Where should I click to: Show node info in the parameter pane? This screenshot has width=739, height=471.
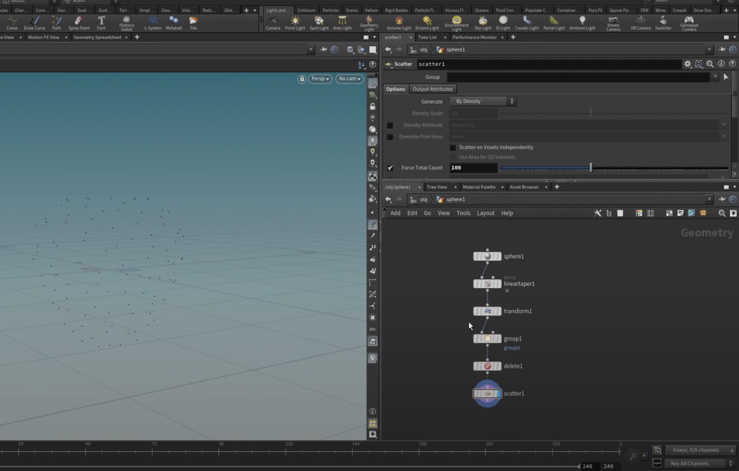[x=721, y=64]
